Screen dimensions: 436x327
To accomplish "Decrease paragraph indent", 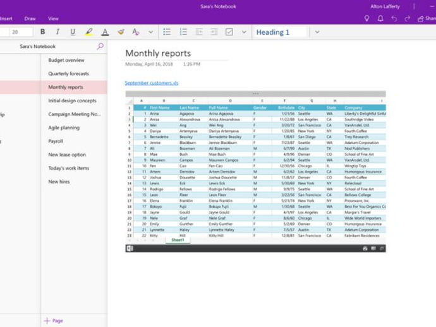I will (x=199, y=32).
